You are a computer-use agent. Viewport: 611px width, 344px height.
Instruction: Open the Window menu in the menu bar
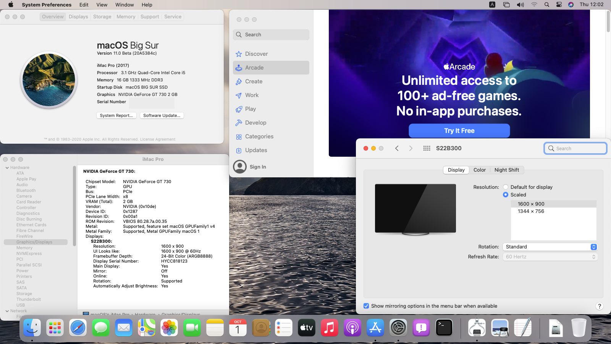point(124,5)
